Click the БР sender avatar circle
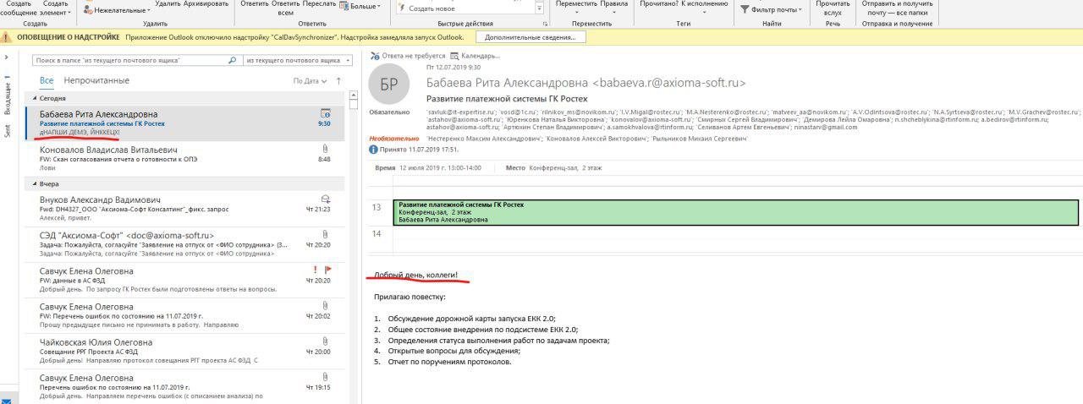 (x=389, y=85)
